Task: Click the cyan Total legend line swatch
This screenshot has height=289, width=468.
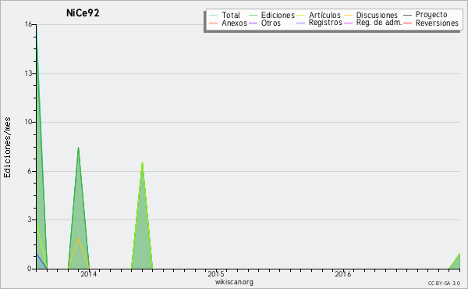Action: 214,15
